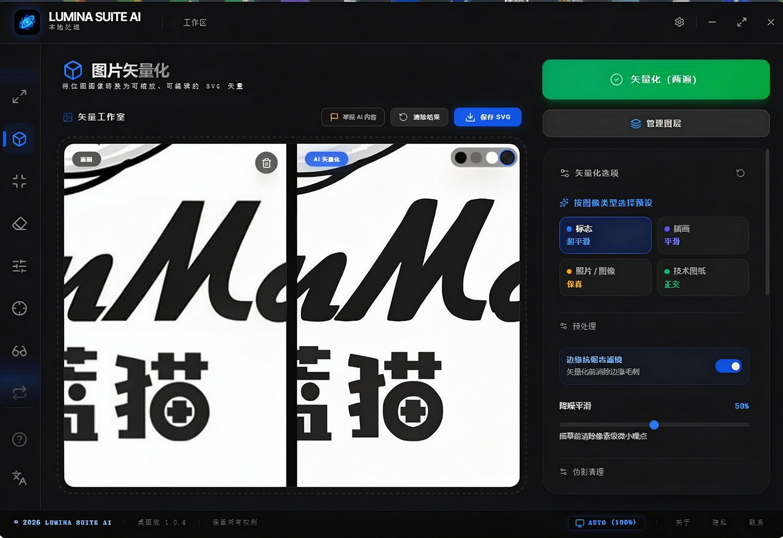This screenshot has width=783, height=538.
Task: Open the 关于 footer link
Action: coord(683,522)
